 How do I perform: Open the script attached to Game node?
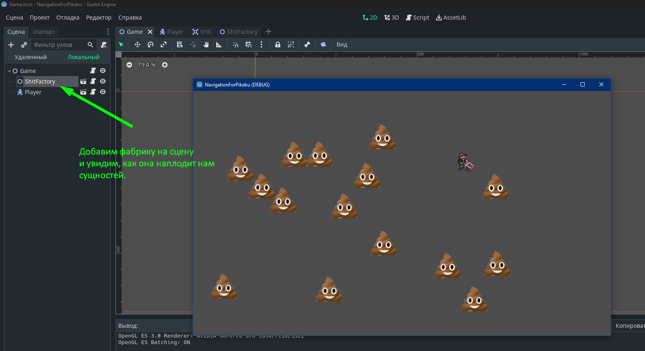click(x=93, y=71)
